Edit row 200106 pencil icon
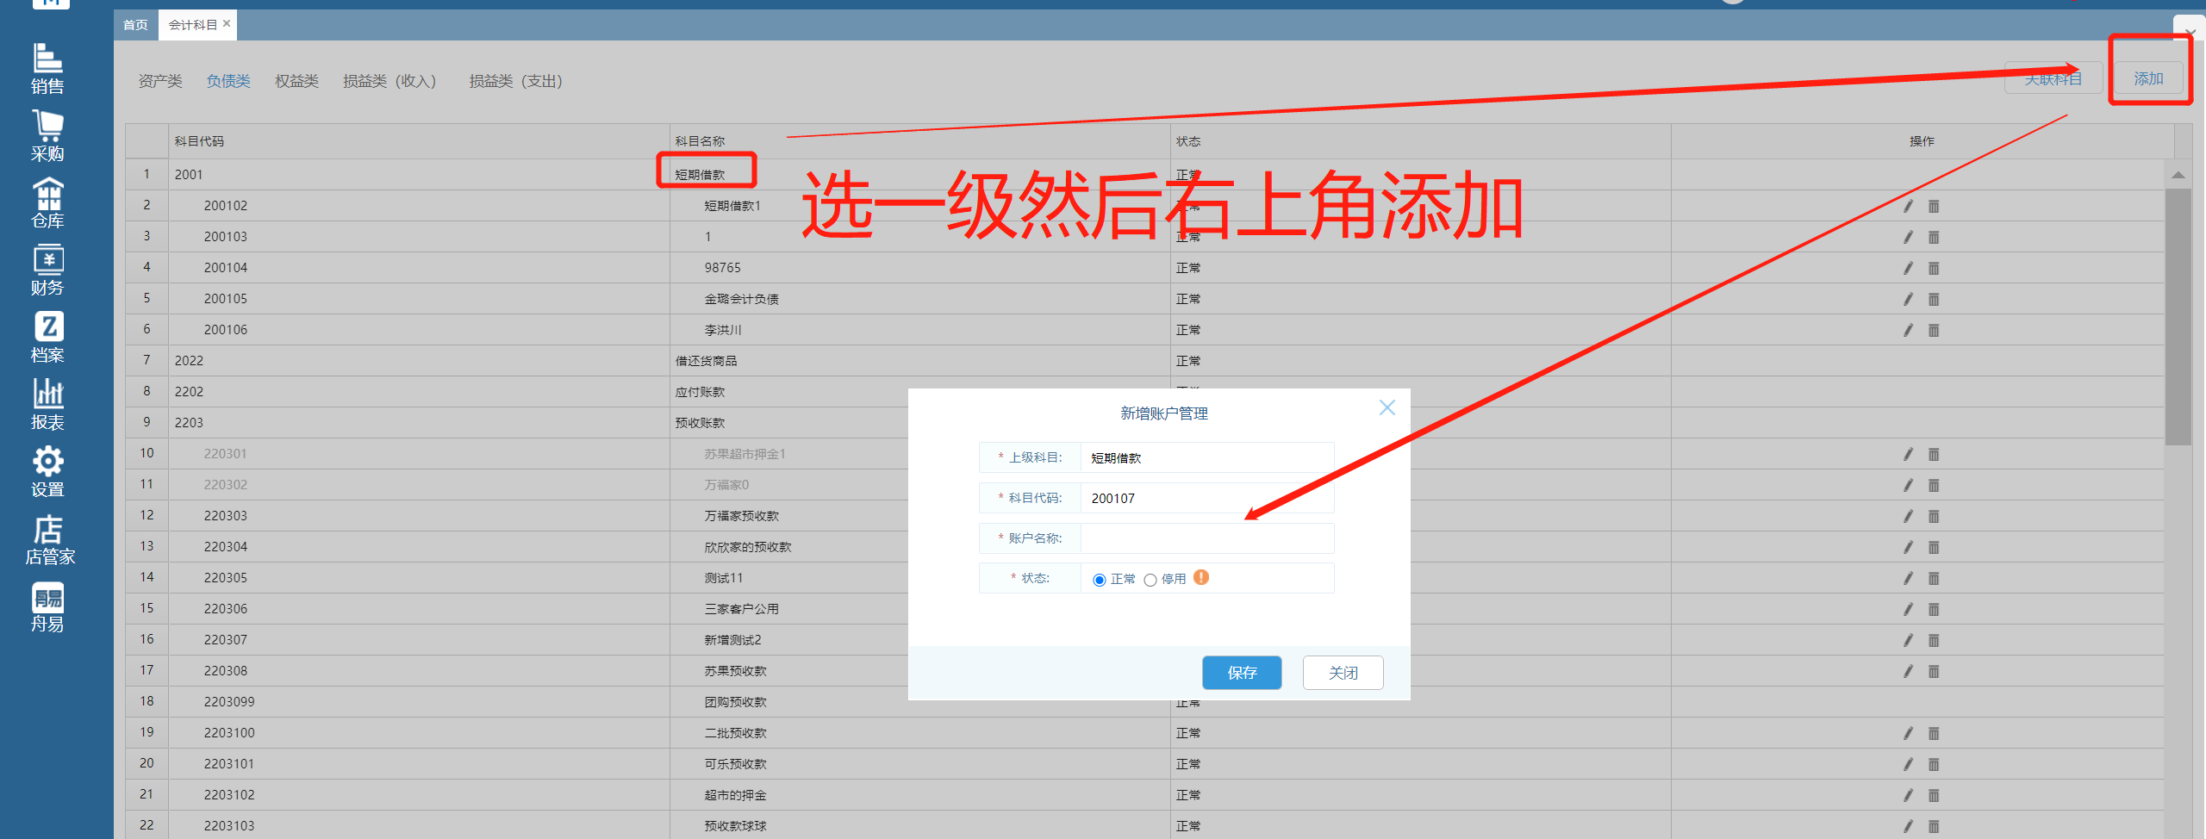 [x=1908, y=330]
